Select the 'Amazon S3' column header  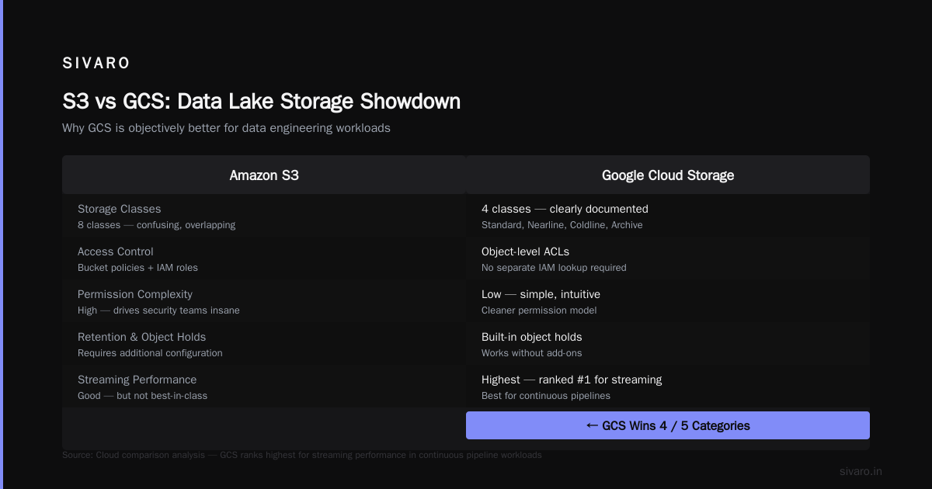pyautogui.click(x=264, y=175)
